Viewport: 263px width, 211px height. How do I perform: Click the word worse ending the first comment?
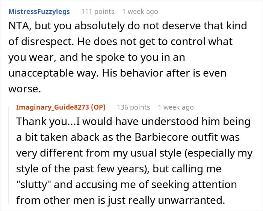pos(24,89)
